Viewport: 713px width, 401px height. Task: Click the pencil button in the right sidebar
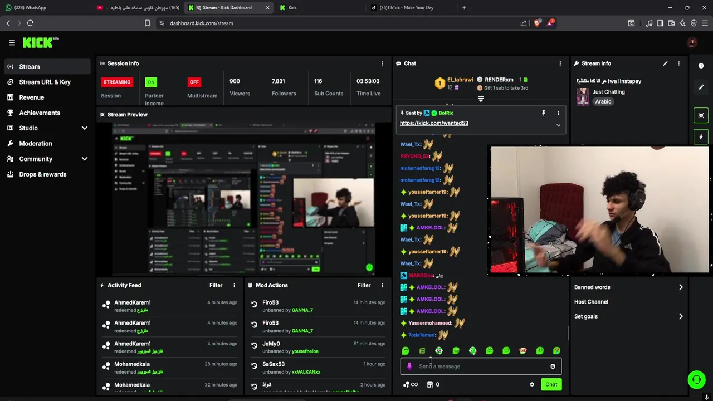[701, 87]
